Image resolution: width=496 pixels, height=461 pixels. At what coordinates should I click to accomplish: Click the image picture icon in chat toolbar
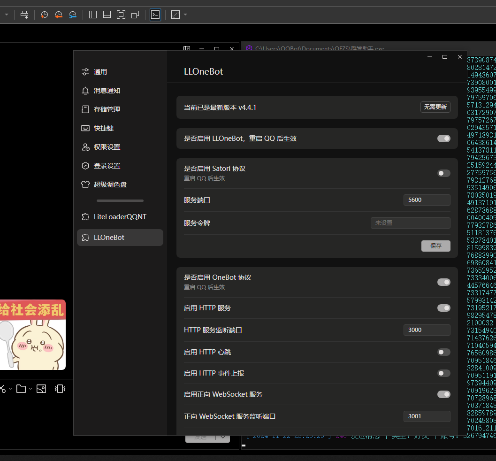coord(41,389)
